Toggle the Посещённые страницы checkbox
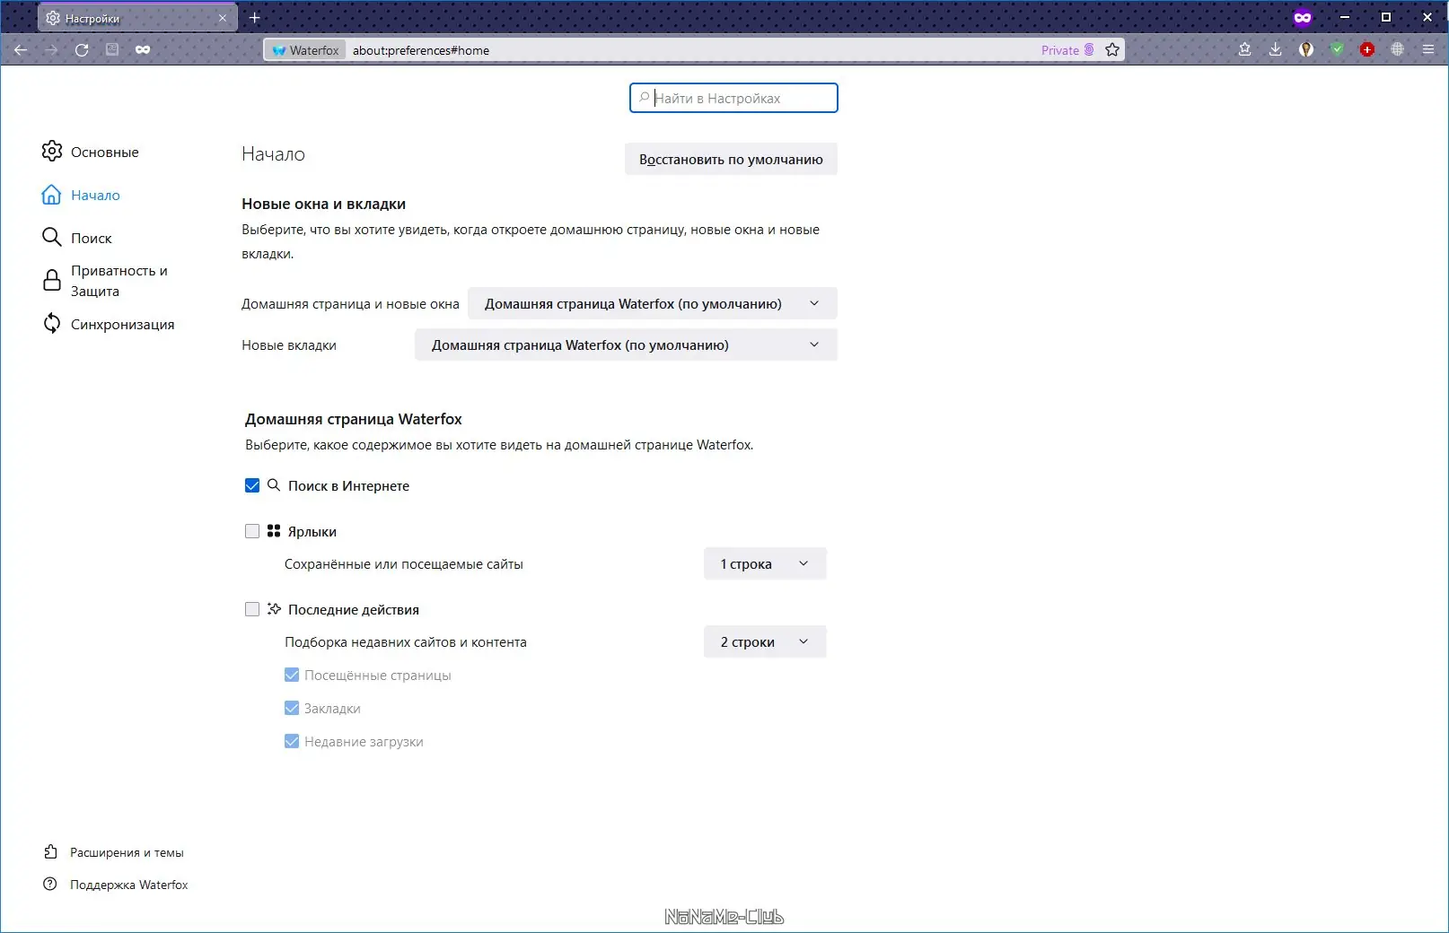This screenshot has width=1449, height=933. [292, 675]
